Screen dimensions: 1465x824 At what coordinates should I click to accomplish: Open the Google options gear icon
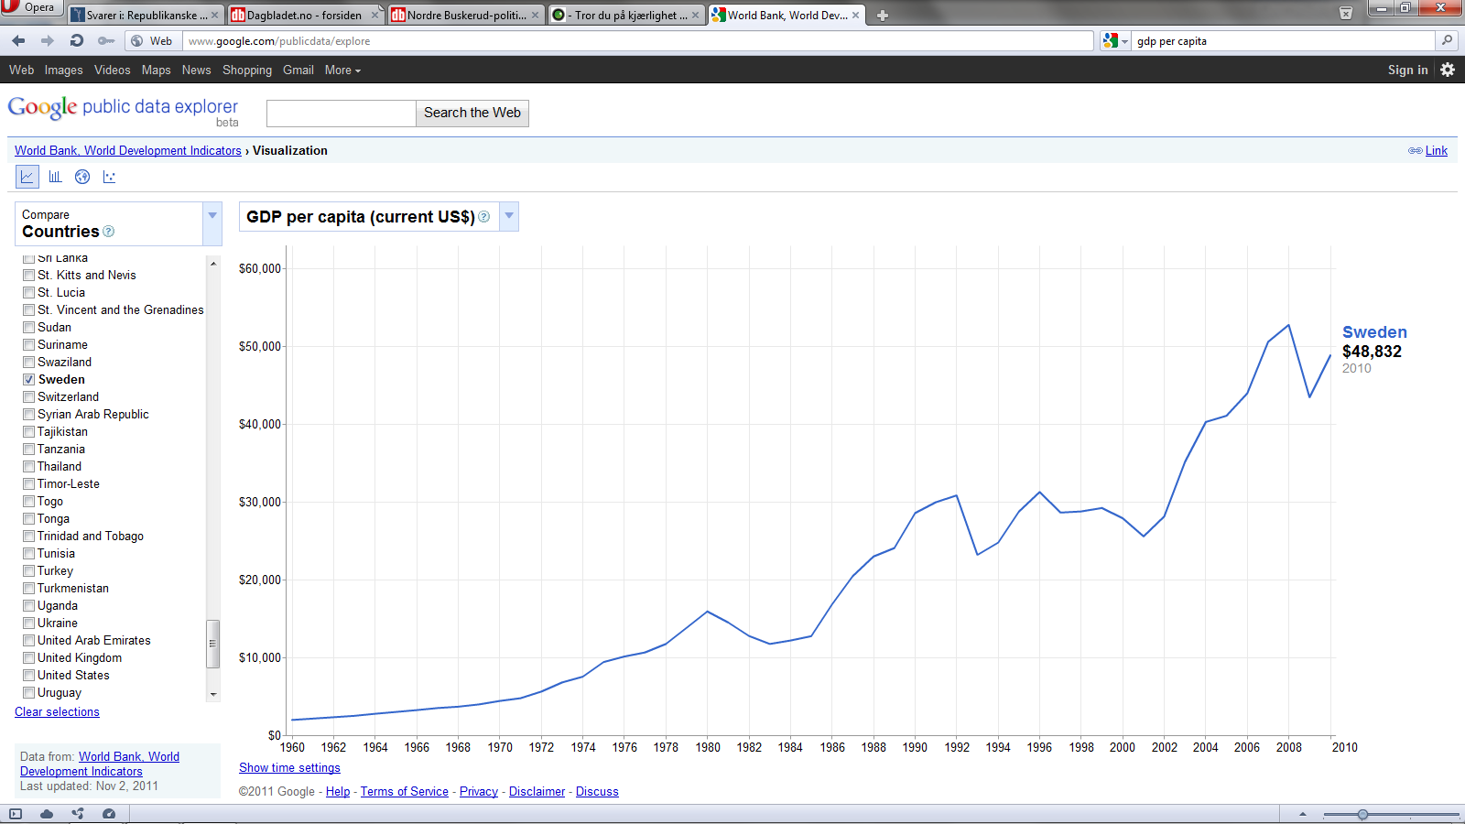click(x=1448, y=70)
